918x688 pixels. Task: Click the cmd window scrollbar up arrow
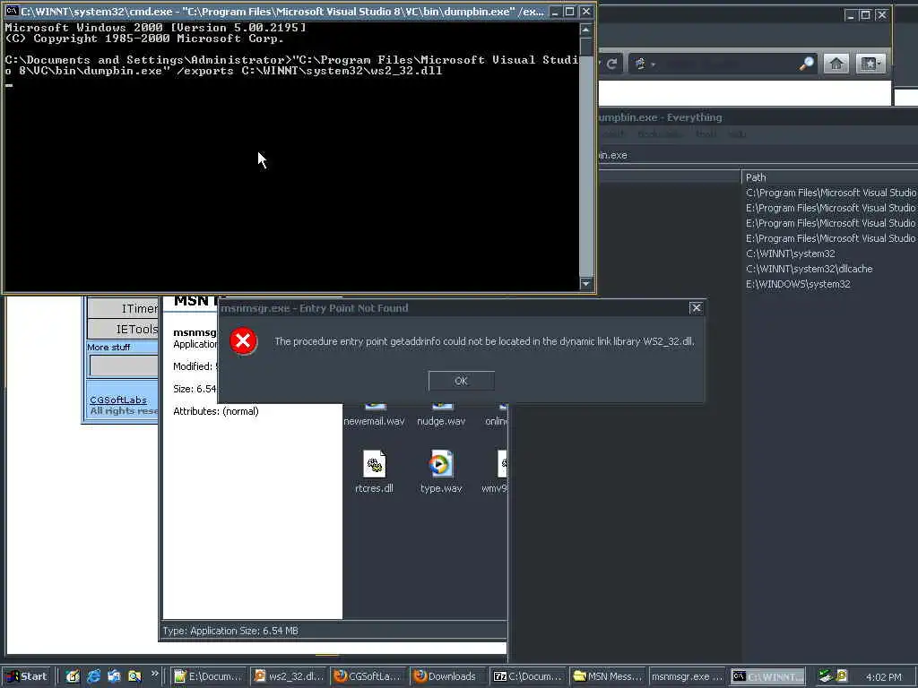coord(585,30)
